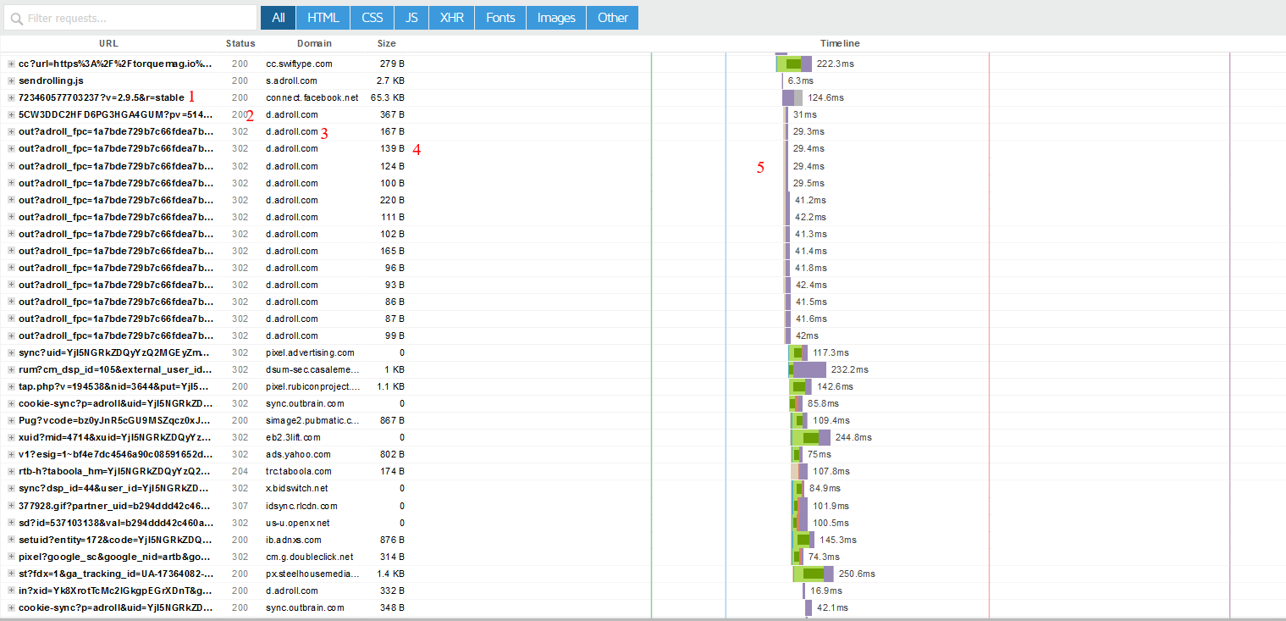This screenshot has height=621, width=1286.
Task: Filter requests by HTML
Action: [323, 18]
